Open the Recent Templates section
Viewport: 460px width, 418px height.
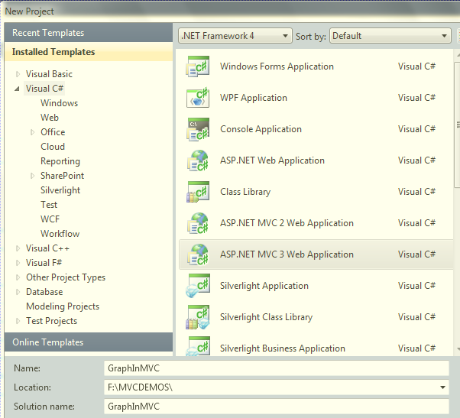[89, 33]
